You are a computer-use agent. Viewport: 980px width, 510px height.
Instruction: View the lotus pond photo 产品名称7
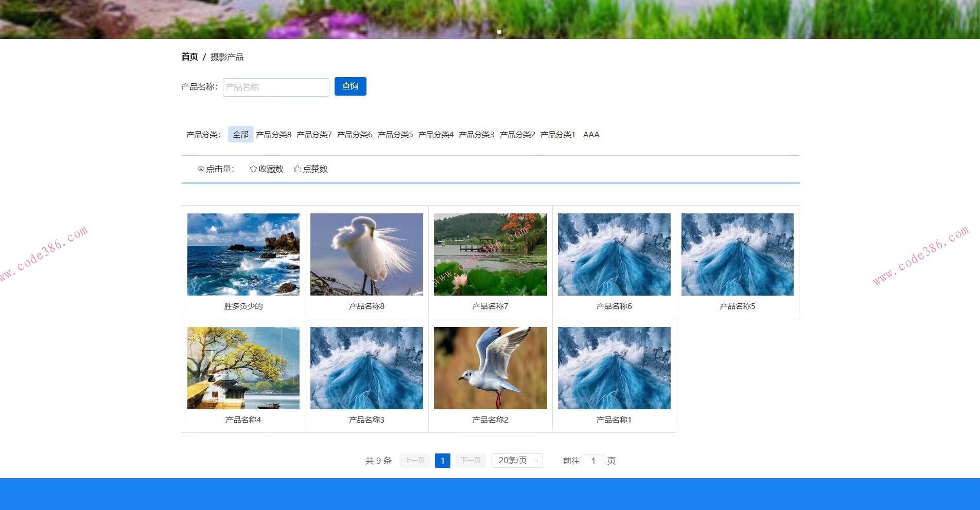tap(490, 254)
